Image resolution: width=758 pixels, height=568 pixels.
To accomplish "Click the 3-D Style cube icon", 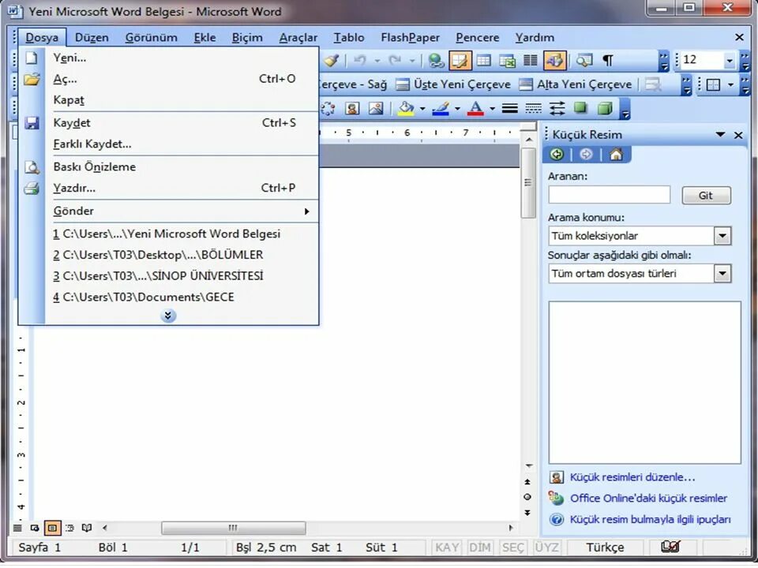I will 604,108.
